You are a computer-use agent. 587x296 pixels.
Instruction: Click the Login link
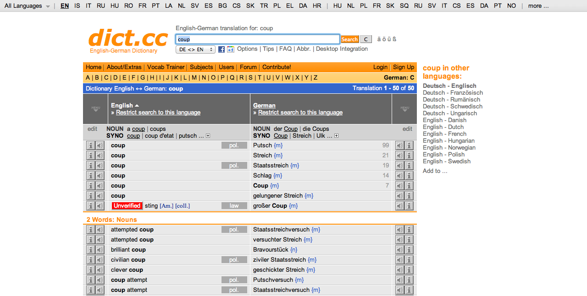380,67
